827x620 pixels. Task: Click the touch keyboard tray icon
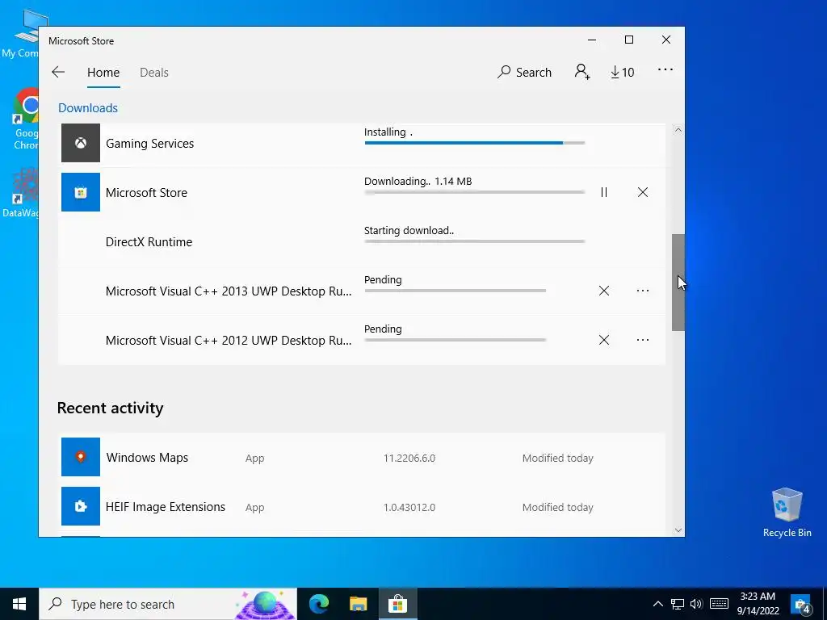click(719, 604)
